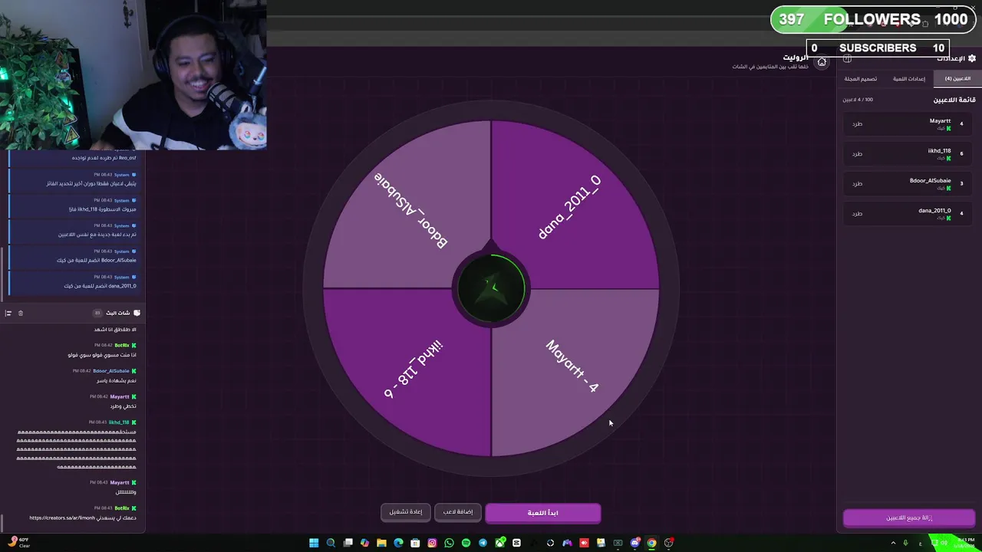
Task: Open Xbox app from taskbar
Action: [x=500, y=543]
